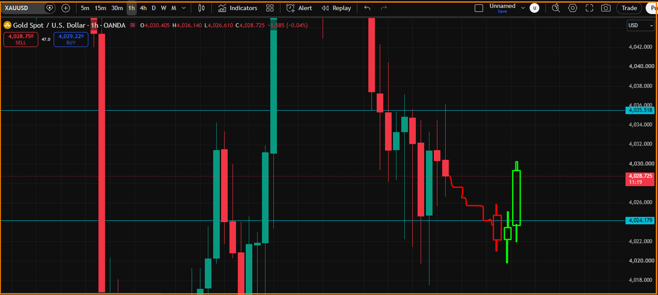The image size is (658, 295).
Task: Start bar Replay mode
Action: pos(336,8)
